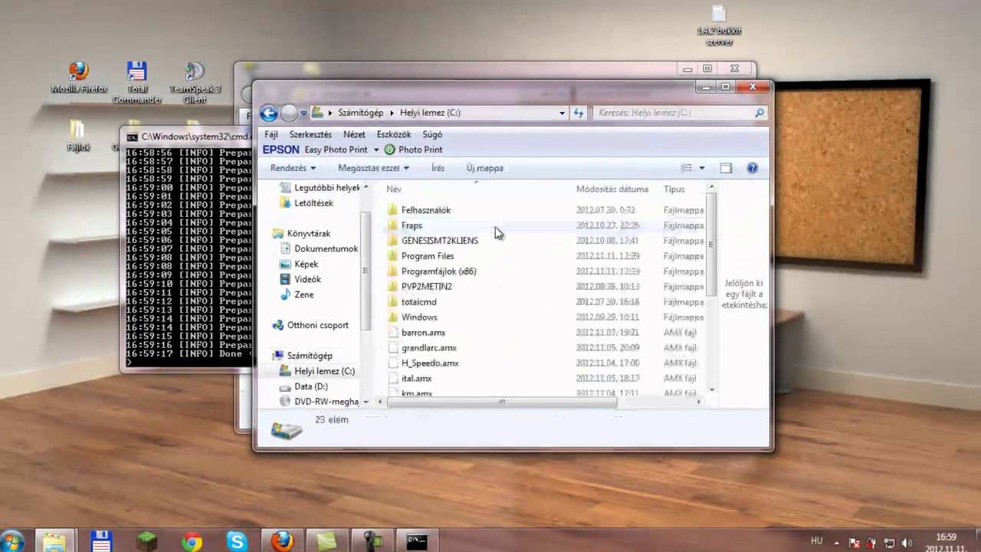
Task: Open recent pages dropdown beside forward button
Action: pyautogui.click(x=303, y=113)
